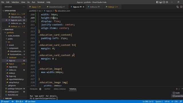
Task: Open Customize Layout icon
Action: coord(167,2)
